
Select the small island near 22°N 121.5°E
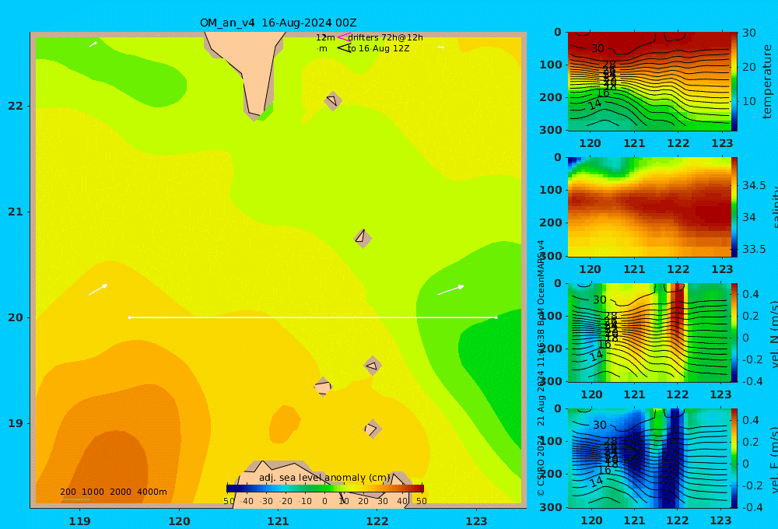(333, 100)
